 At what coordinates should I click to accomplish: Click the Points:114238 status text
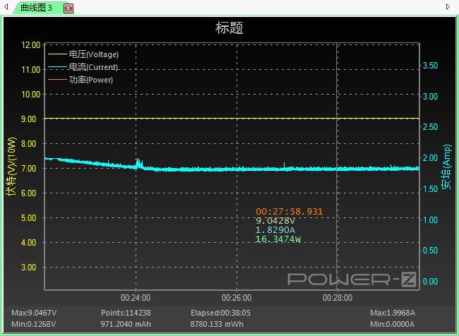(126, 313)
